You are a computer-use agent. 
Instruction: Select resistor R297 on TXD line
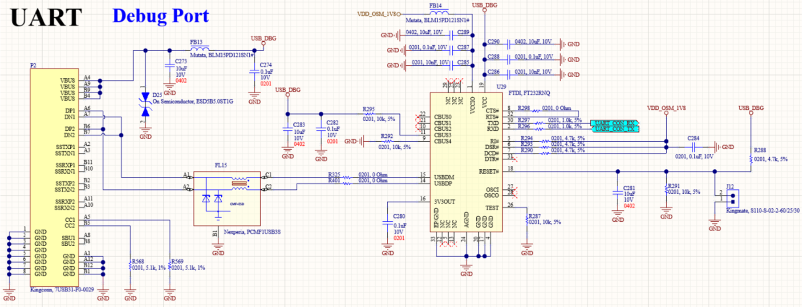point(539,123)
